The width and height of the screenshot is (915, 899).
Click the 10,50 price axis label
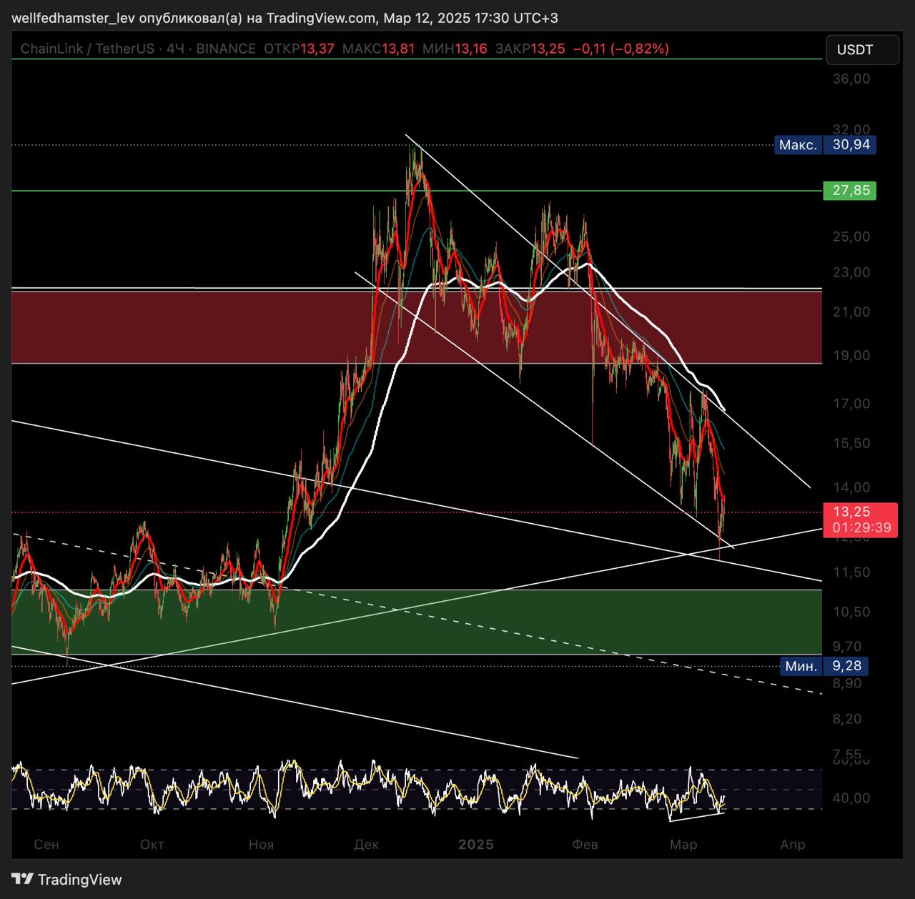[851, 612]
